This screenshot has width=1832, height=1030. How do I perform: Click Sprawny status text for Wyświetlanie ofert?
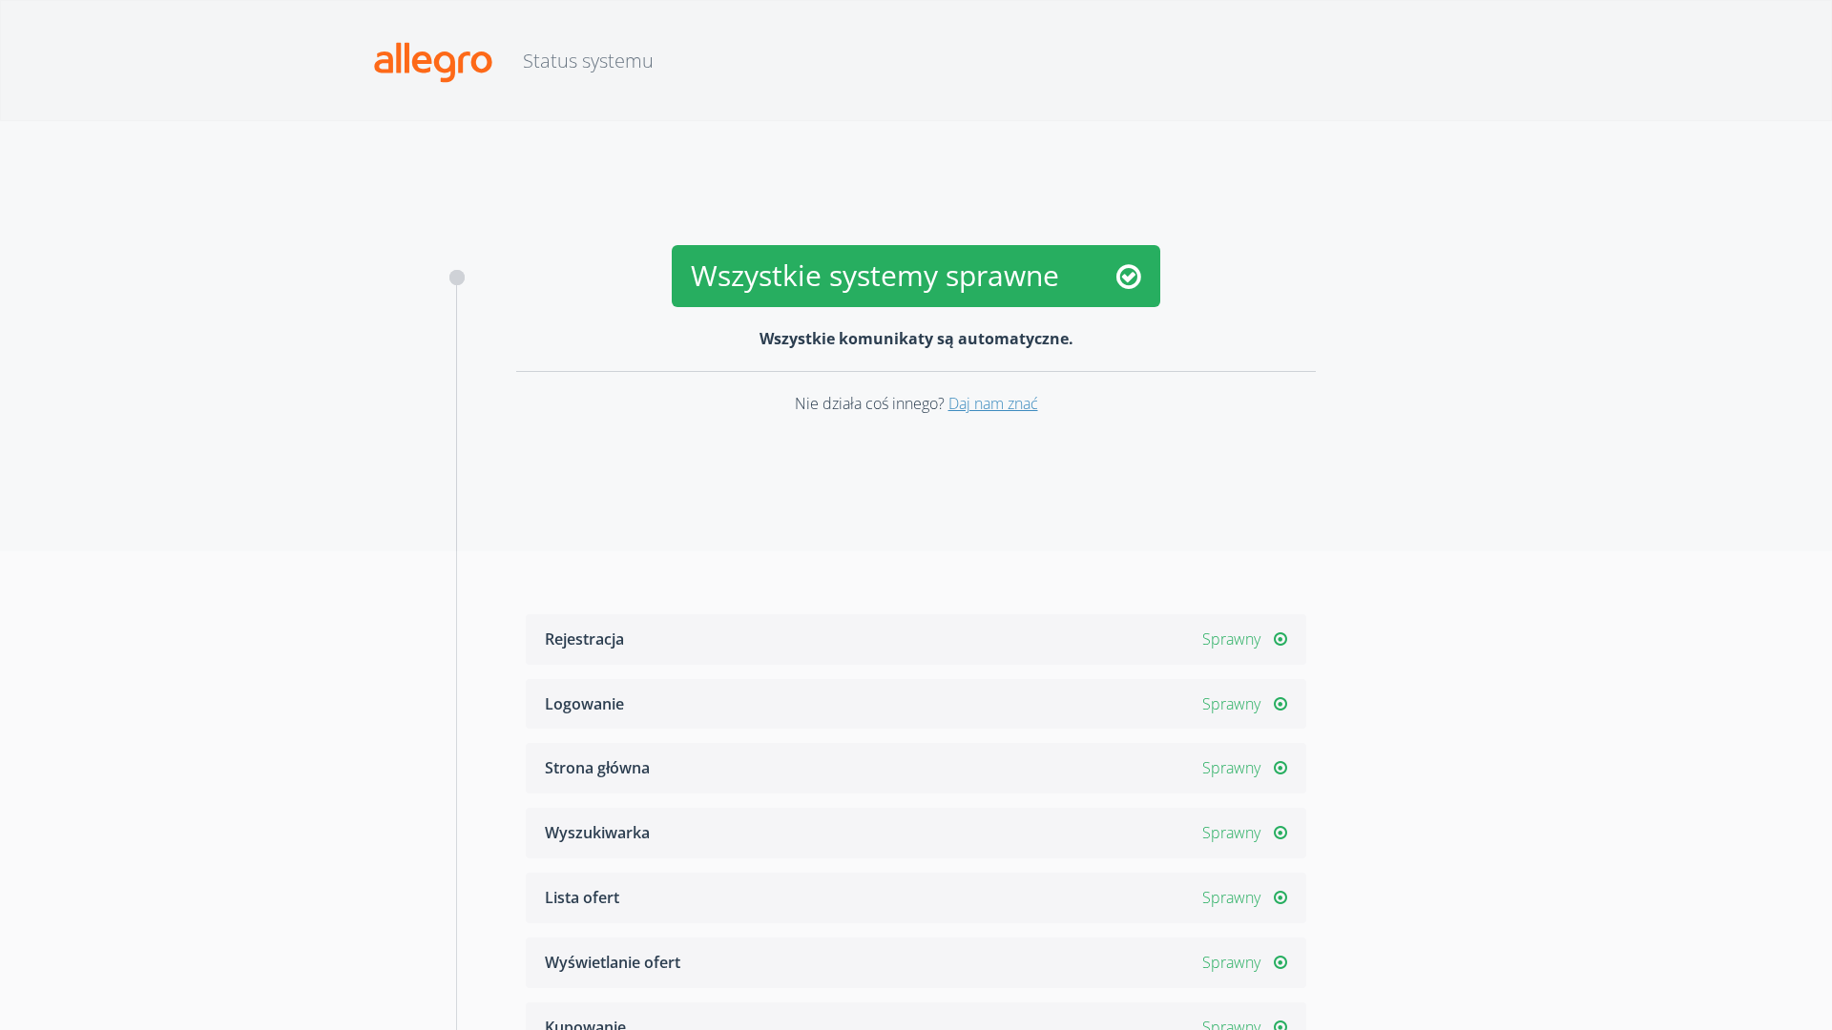point(1231,962)
